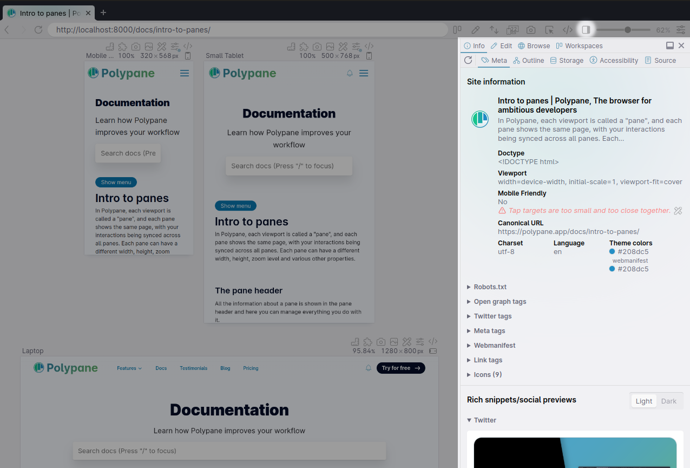This screenshot has height=468, width=690.
Task: Click Try for free button
Action: pyautogui.click(x=400, y=368)
